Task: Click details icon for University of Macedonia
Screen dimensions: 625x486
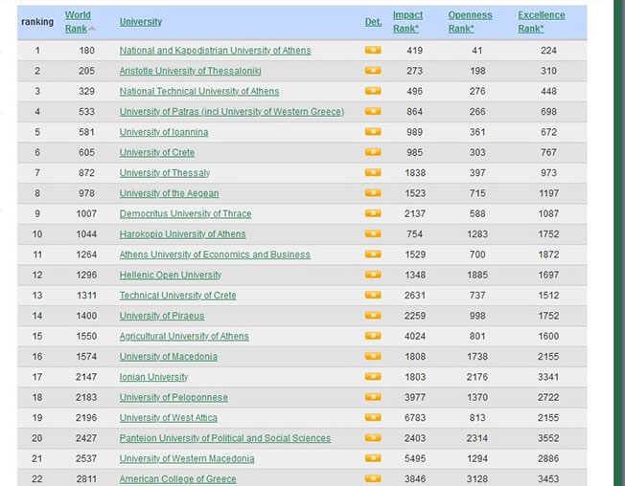Action: pos(373,356)
